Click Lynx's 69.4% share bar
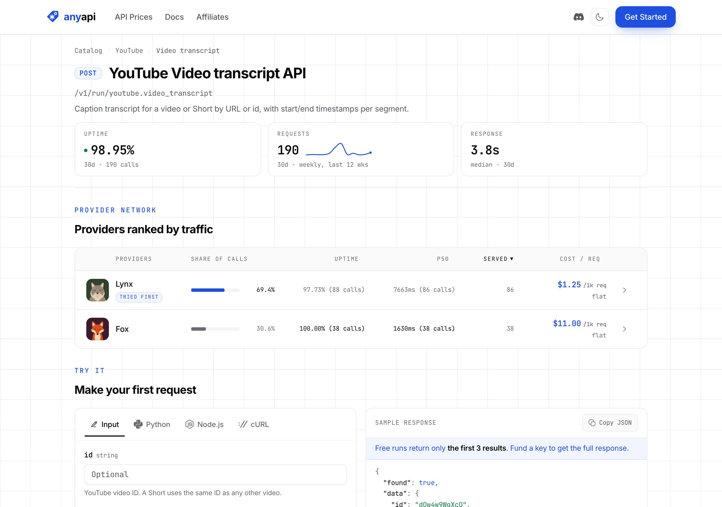The image size is (722, 507). coord(215,290)
